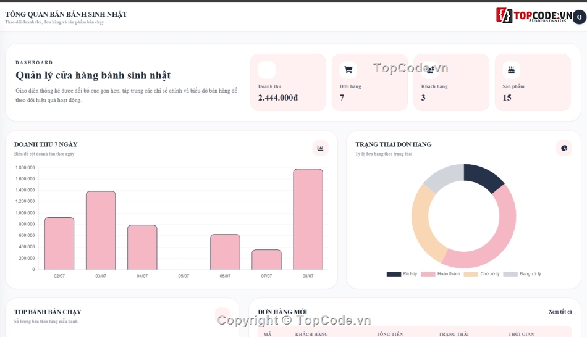Click the birthday cake icon in Sản phẩm card
The image size is (587, 337).
(511, 70)
